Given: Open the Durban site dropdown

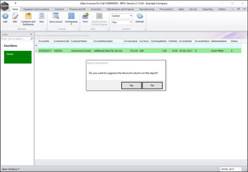Looking at the screenshot, I should [x=131, y=16].
